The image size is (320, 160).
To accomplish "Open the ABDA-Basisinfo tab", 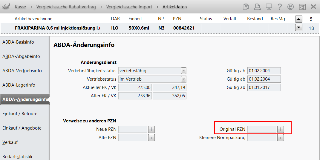I will (x=18, y=42).
